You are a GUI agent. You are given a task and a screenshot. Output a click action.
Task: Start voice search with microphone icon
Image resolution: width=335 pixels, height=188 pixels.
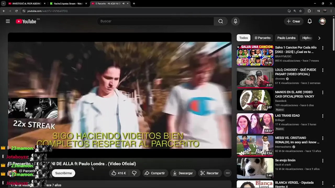click(236, 21)
